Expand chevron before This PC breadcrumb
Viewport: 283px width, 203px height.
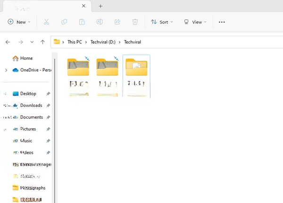pos(63,42)
